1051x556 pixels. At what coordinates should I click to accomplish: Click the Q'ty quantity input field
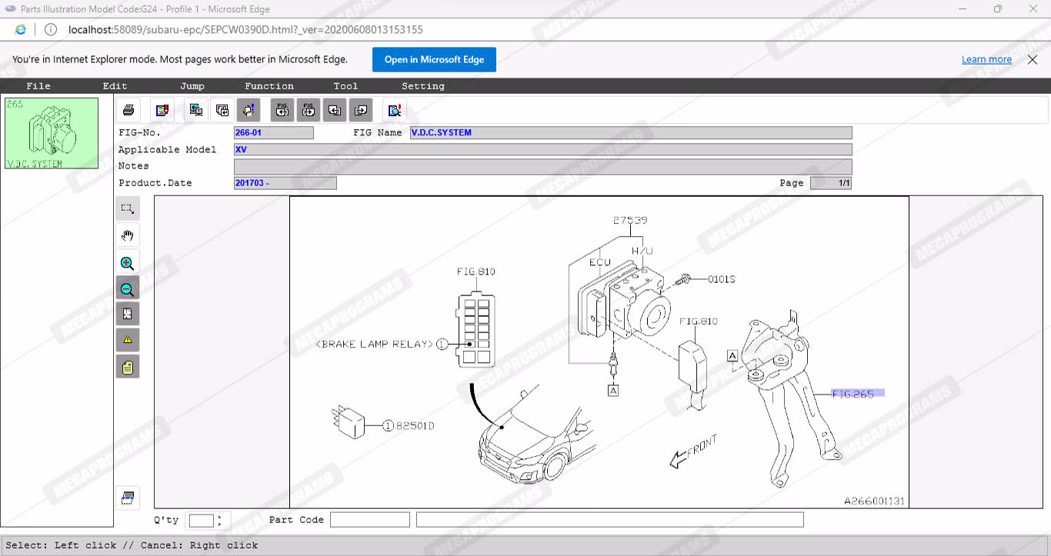201,521
